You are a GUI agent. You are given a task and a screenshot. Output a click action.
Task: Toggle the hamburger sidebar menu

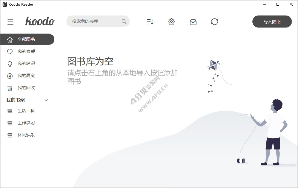tap(11, 22)
